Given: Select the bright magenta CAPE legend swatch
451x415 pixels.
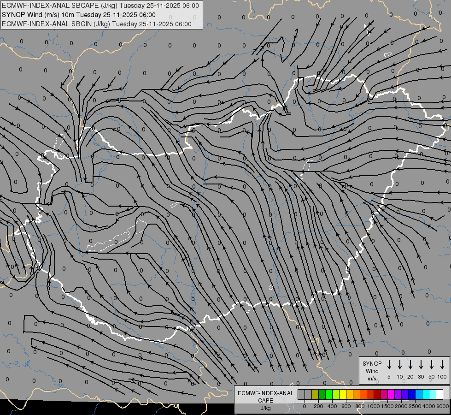Looking at the screenshot, I should (391, 394).
